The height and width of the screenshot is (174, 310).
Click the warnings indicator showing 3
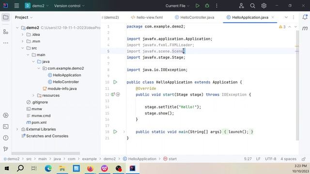282,27
